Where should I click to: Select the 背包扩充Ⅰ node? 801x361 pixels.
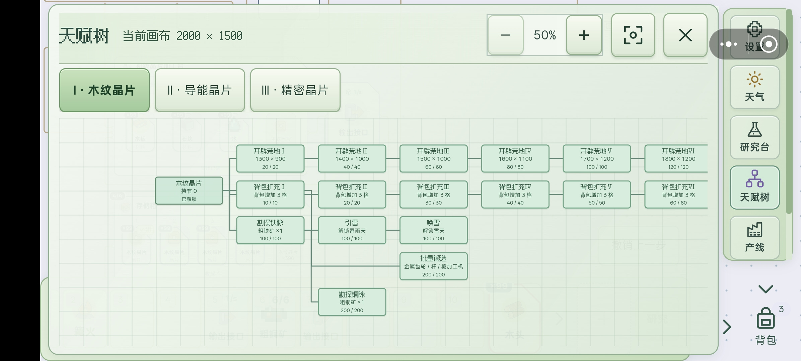pos(270,194)
